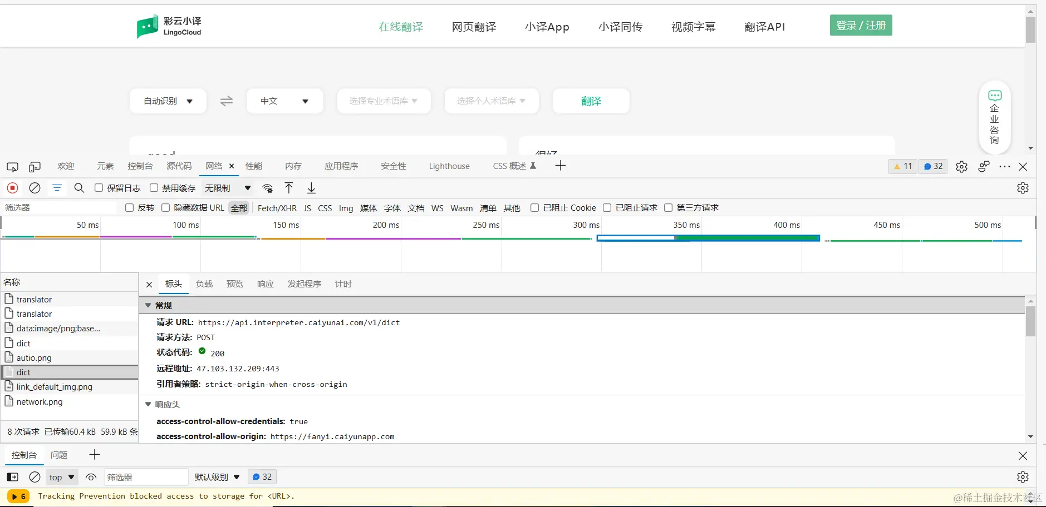The width and height of the screenshot is (1046, 507).
Task: Switch to 元素 DevTools tab
Action: tap(105, 166)
